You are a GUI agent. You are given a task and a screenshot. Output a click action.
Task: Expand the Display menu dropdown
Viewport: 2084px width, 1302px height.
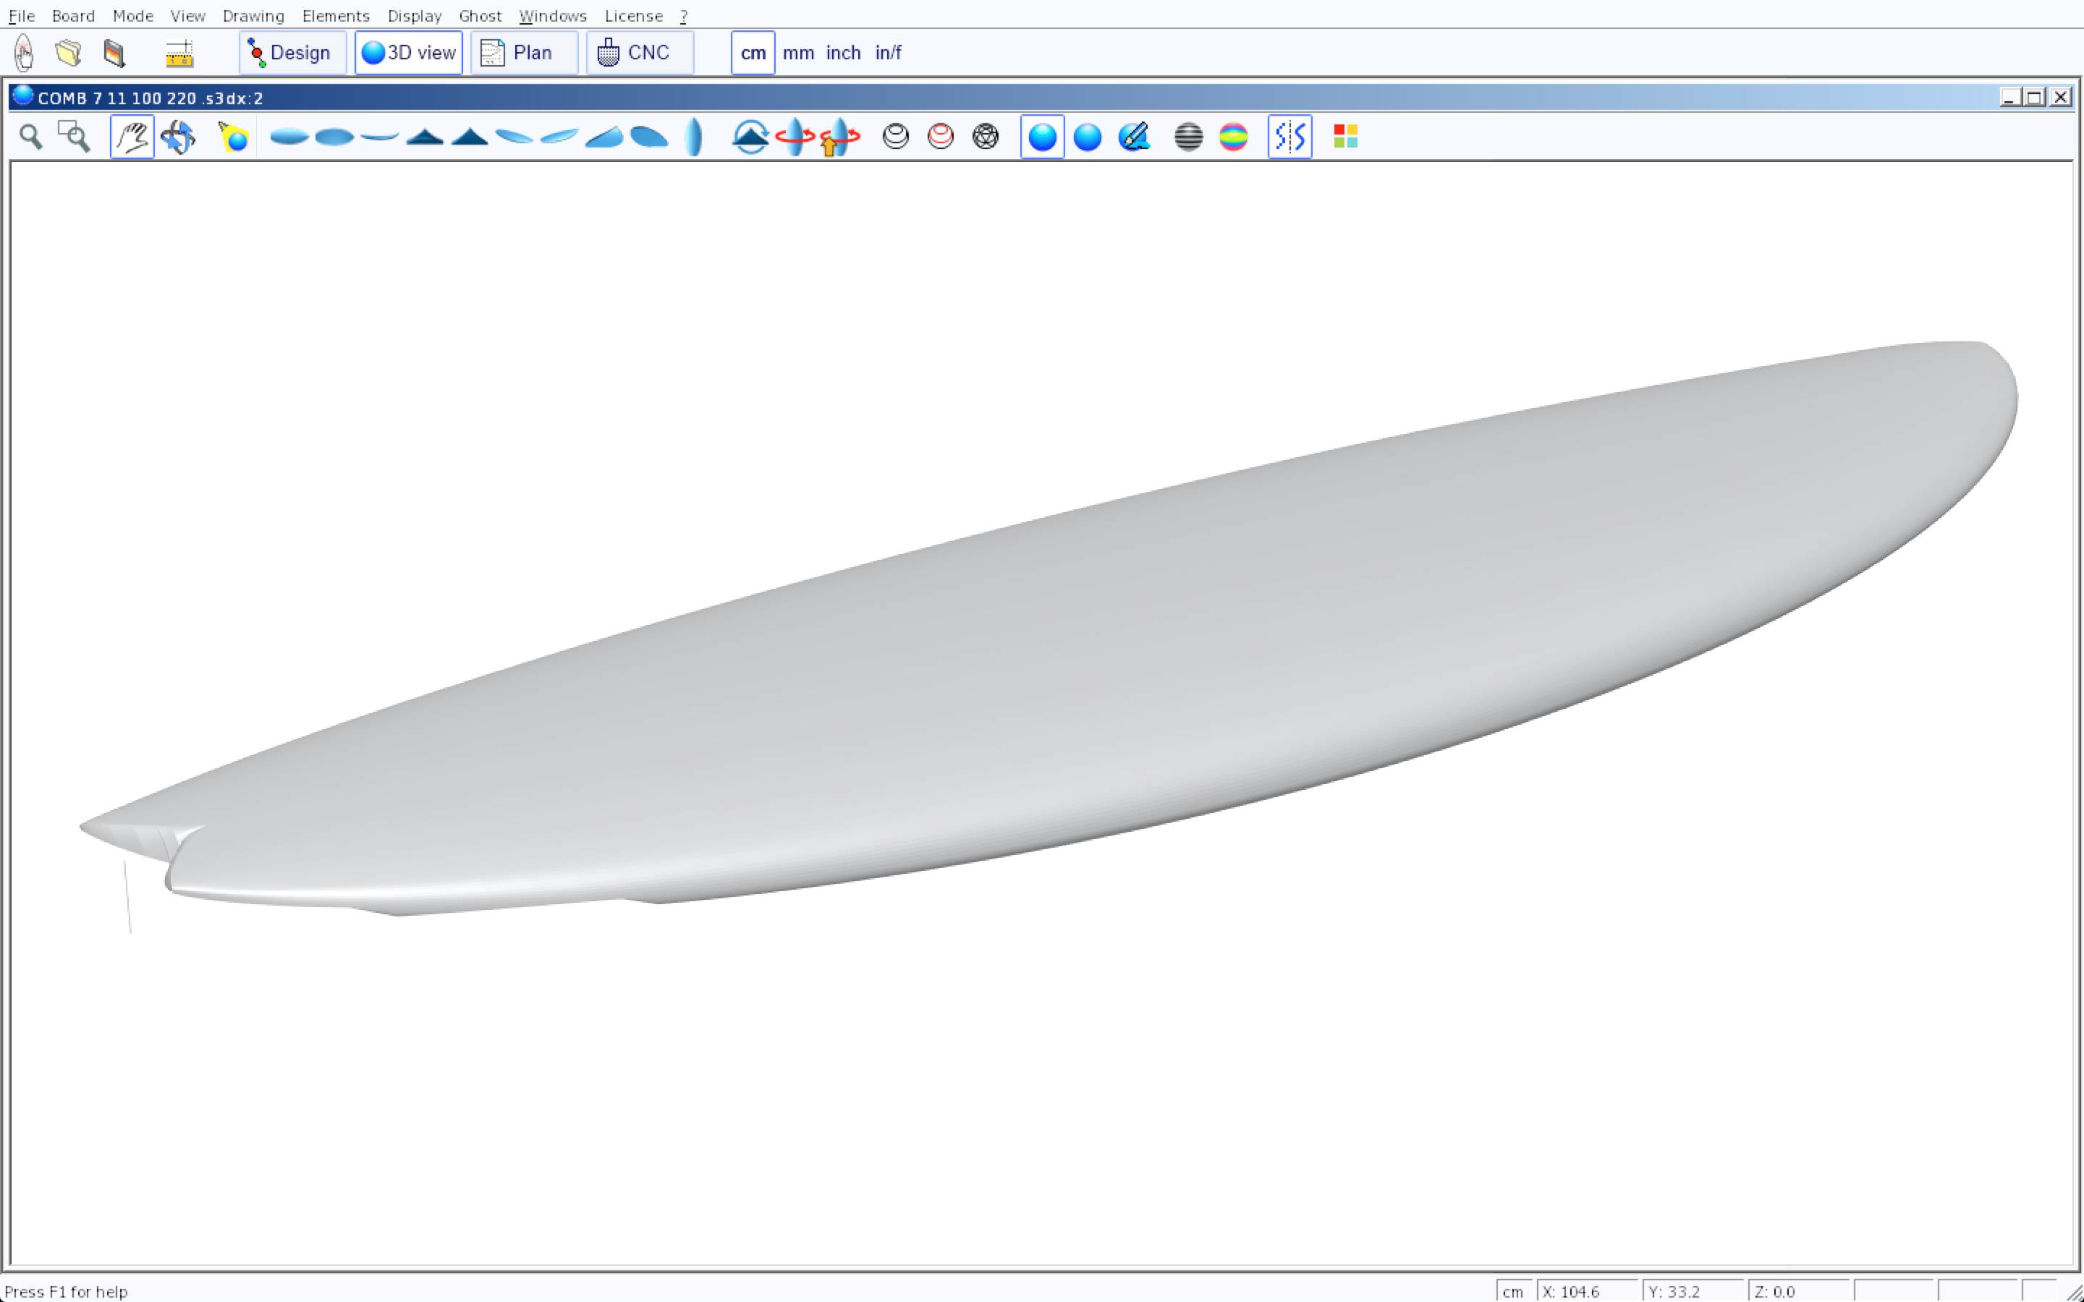pos(414,15)
